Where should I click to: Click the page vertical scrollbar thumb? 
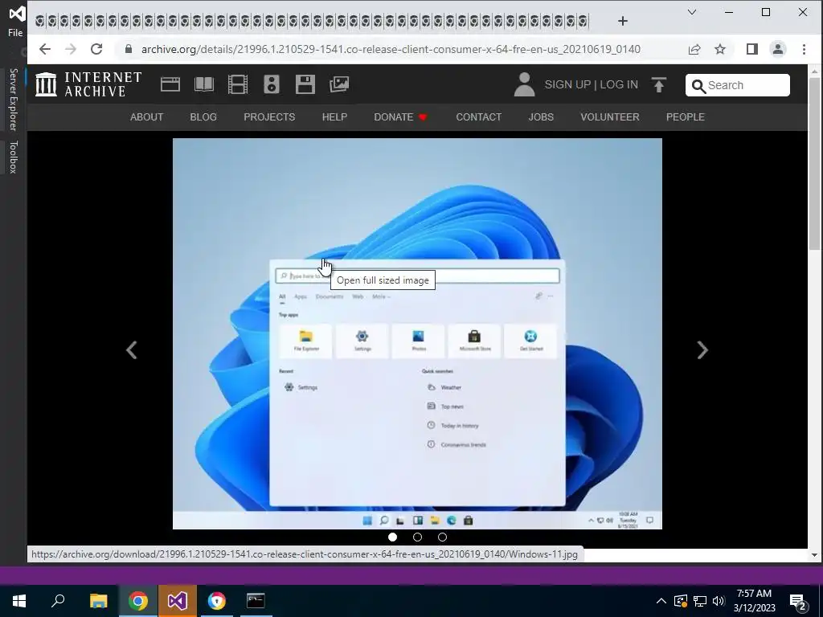(814, 164)
